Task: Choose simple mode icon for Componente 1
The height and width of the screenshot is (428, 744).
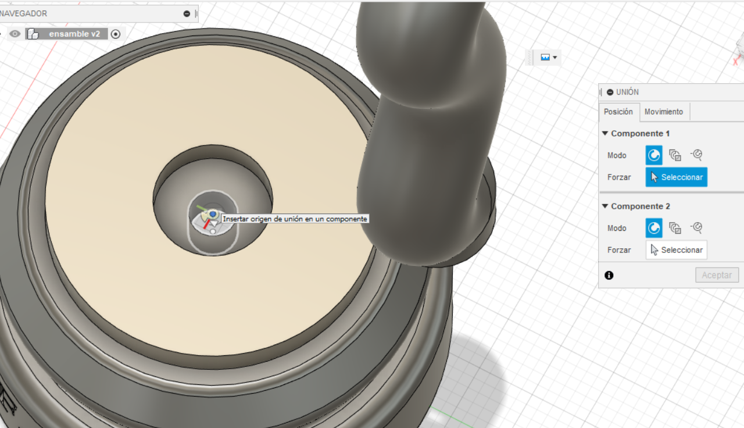Action: (654, 155)
